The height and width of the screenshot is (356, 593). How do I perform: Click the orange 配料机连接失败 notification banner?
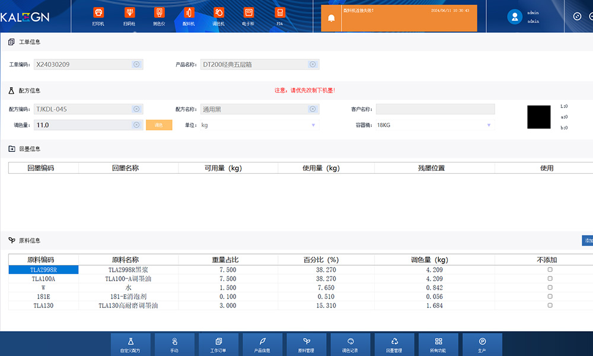click(399, 18)
